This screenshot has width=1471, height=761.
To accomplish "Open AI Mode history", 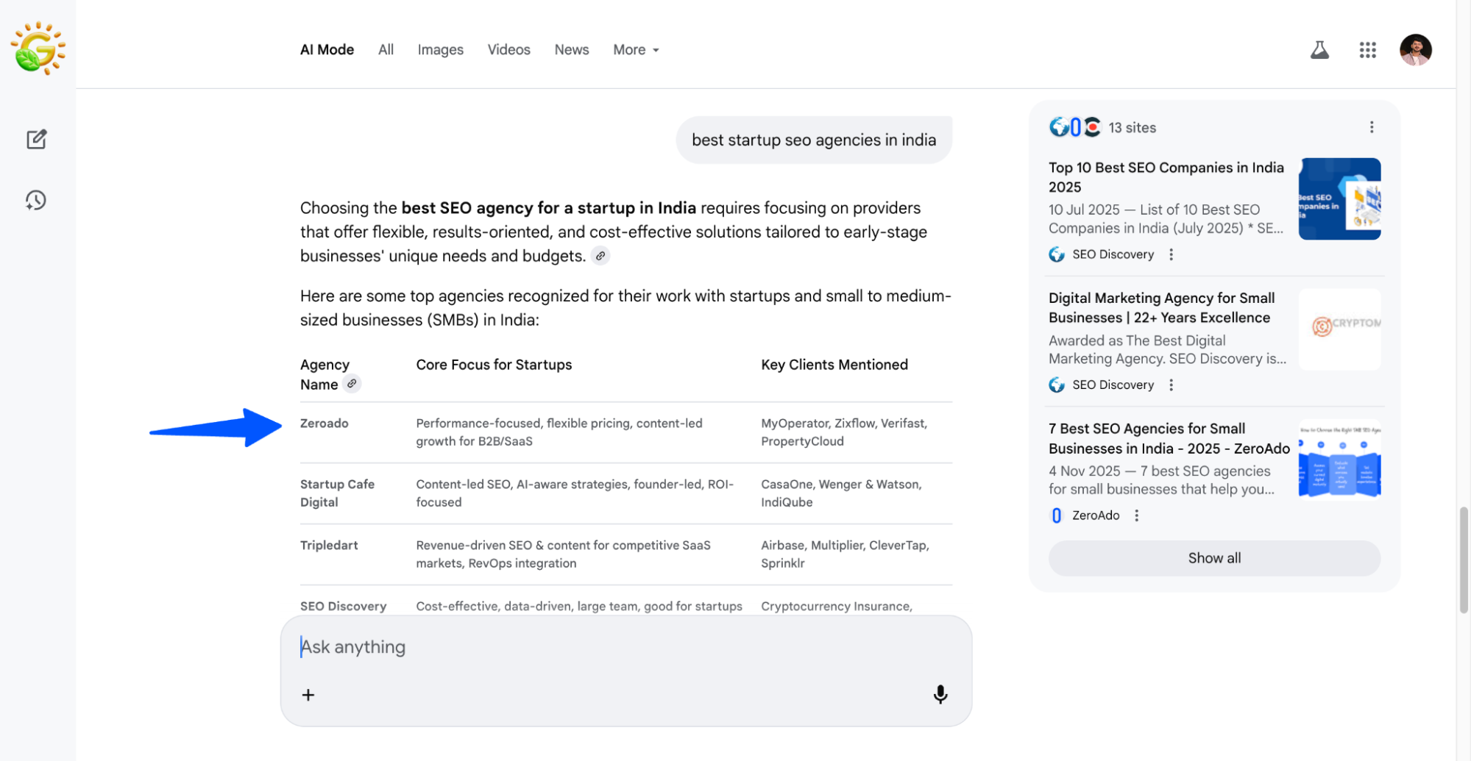I will [37, 199].
